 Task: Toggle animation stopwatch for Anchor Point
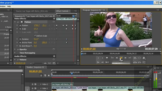pos(20,42)
